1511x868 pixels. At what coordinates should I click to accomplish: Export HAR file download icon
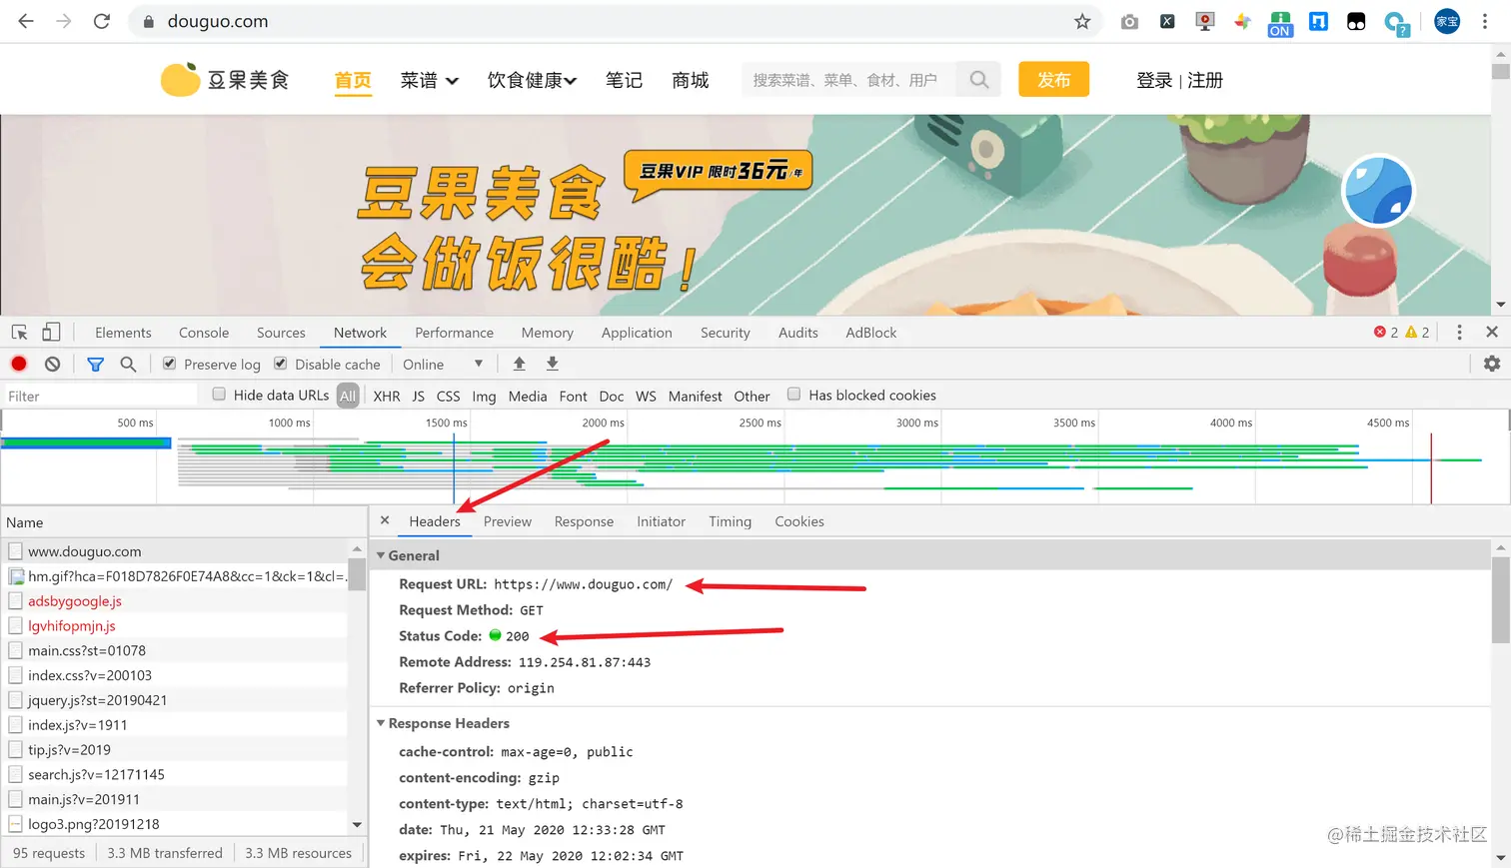point(552,364)
